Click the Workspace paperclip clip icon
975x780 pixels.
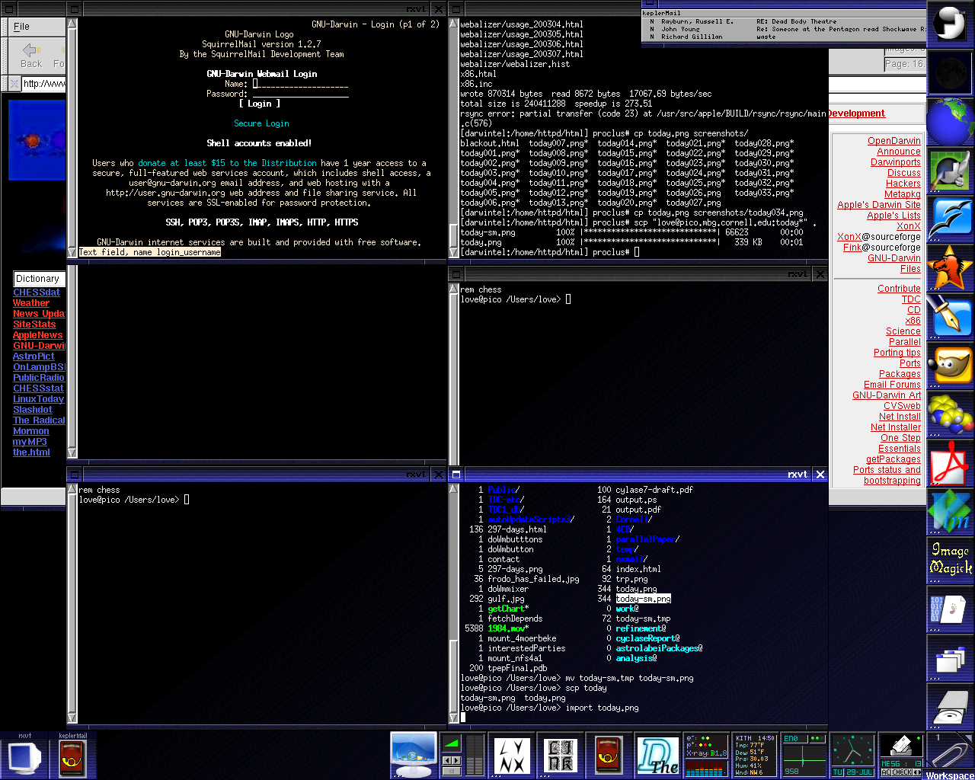[950, 756]
